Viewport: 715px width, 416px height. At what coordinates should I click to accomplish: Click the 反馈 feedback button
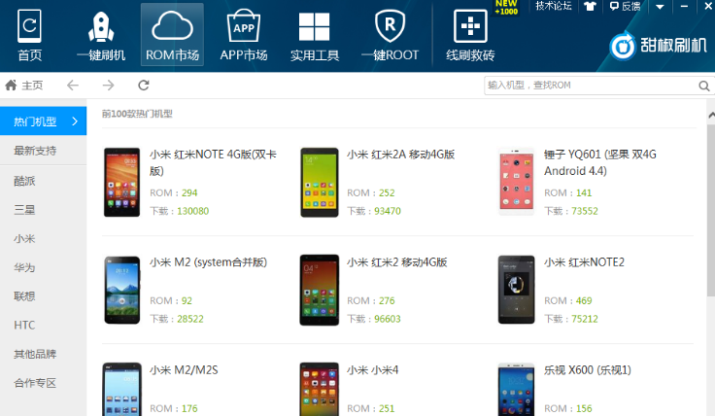point(626,7)
